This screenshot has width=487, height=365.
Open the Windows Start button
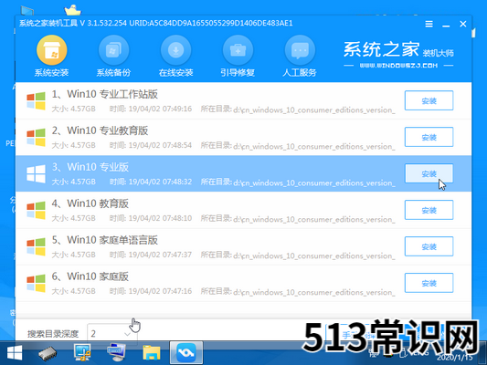[x=15, y=353]
